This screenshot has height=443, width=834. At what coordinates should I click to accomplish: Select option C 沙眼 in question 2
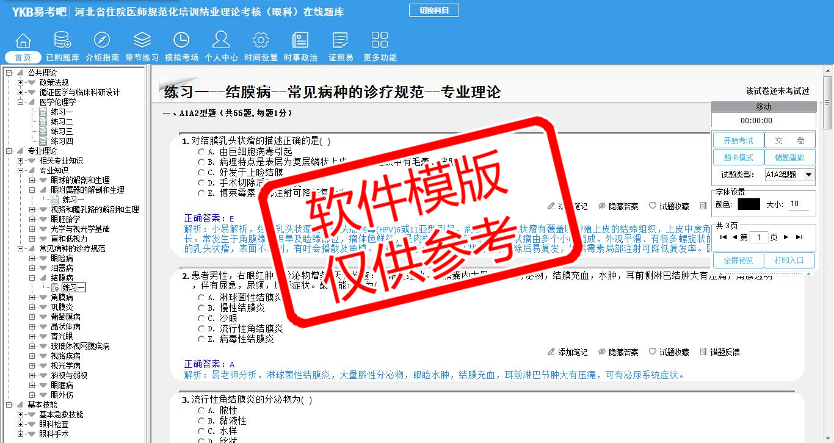(x=201, y=319)
